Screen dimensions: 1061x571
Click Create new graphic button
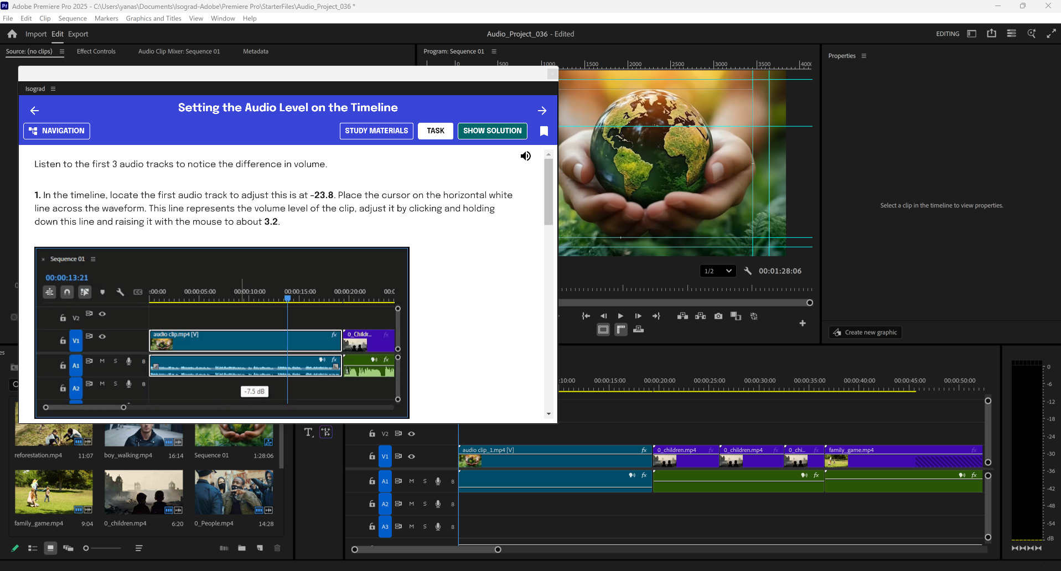coord(865,333)
